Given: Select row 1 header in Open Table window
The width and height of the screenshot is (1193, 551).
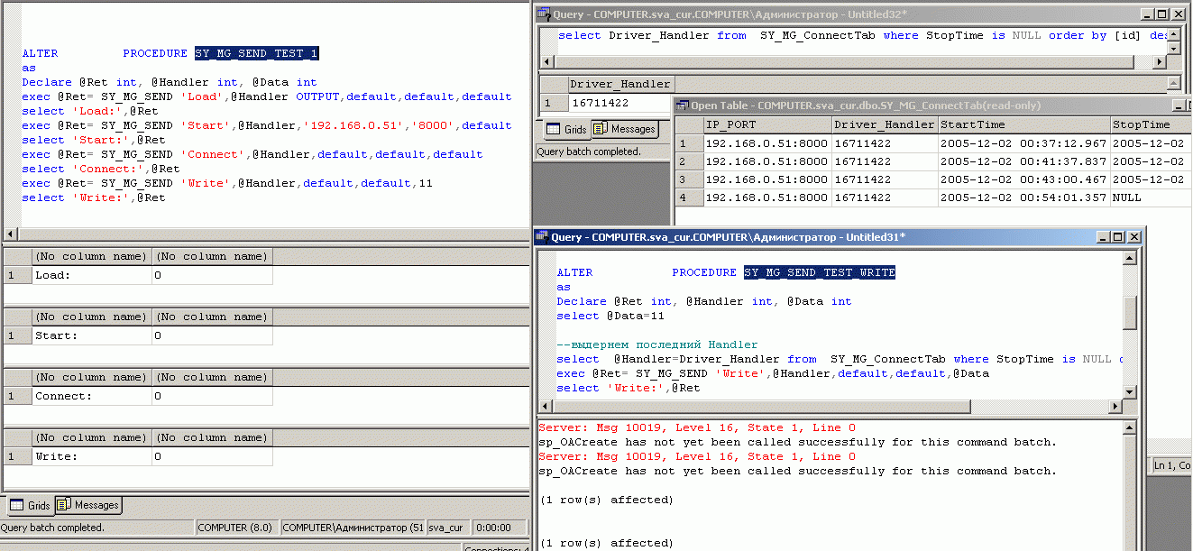Looking at the screenshot, I should pos(689,143).
